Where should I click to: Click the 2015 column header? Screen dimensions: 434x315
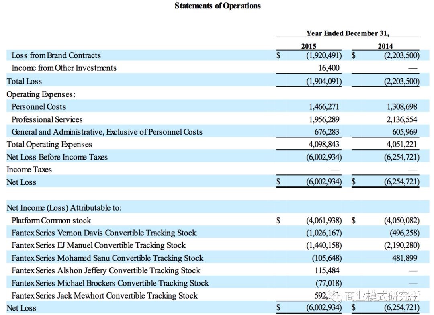309,46
